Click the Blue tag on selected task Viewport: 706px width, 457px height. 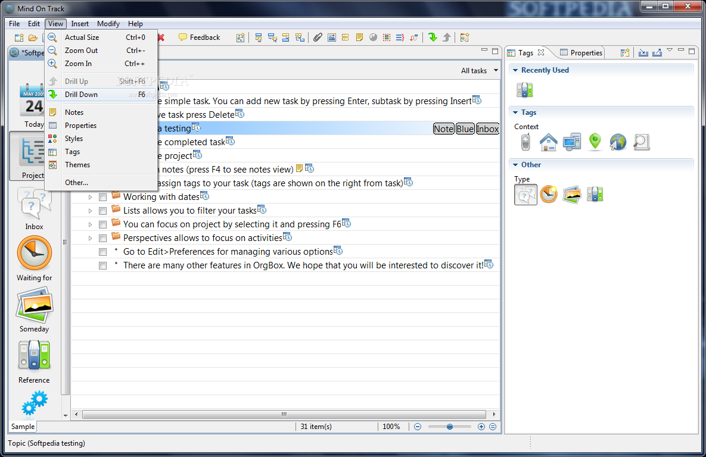tap(465, 129)
